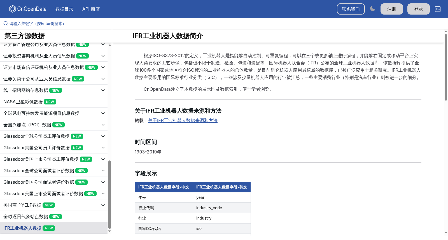Open the API 商店 menu

click(91, 9)
